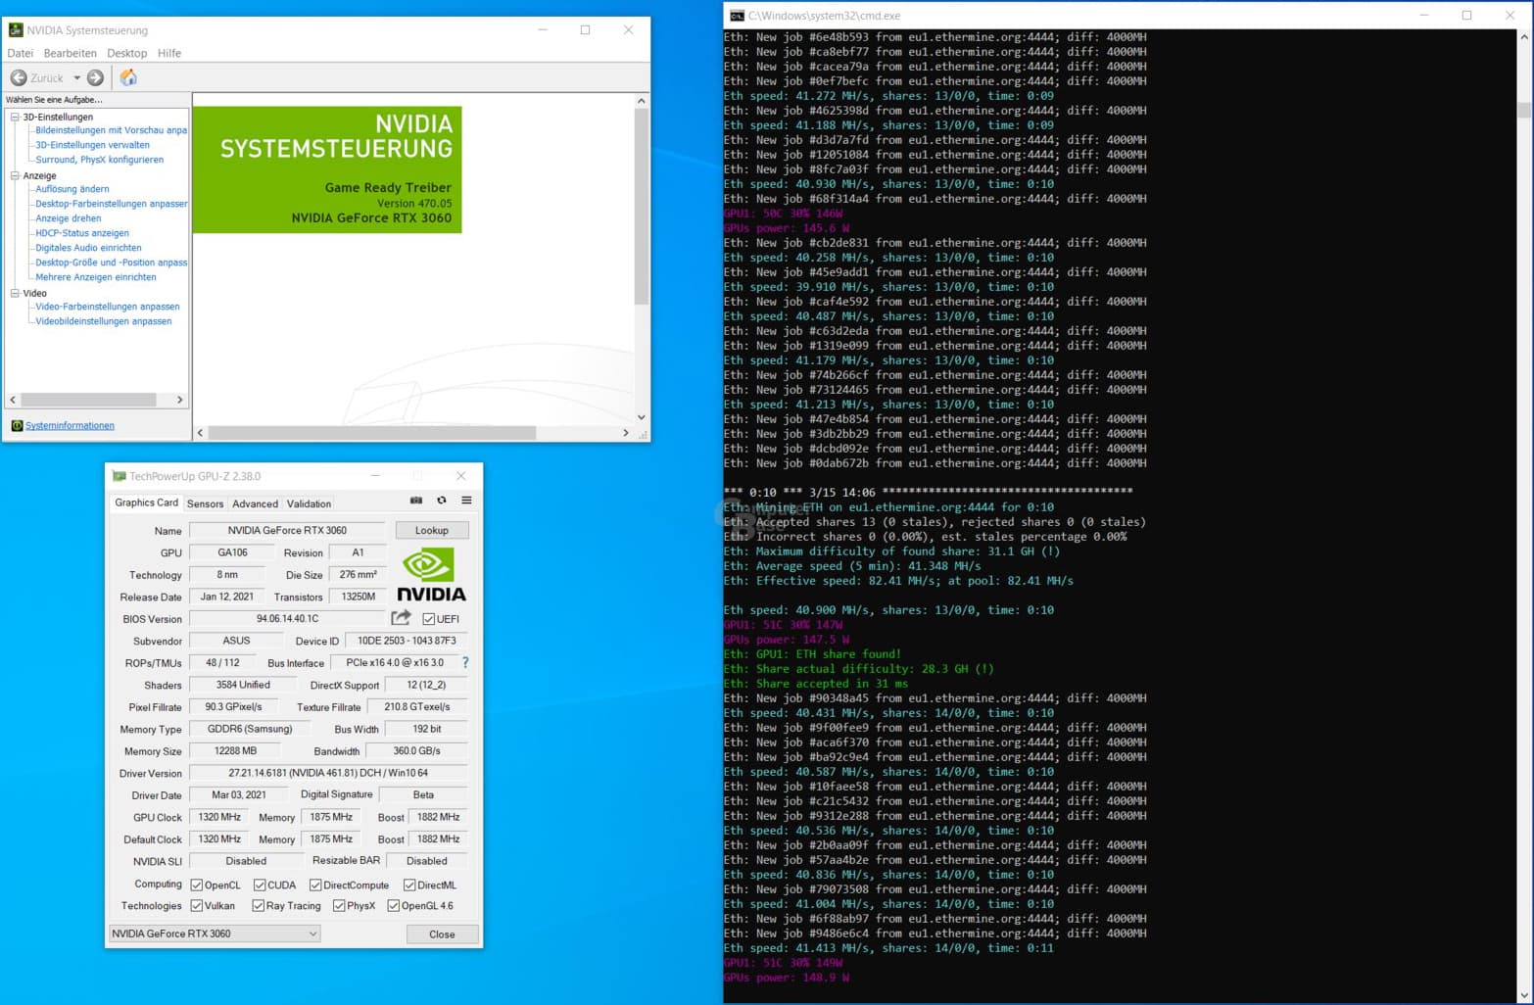Open the Datei menu

21,53
